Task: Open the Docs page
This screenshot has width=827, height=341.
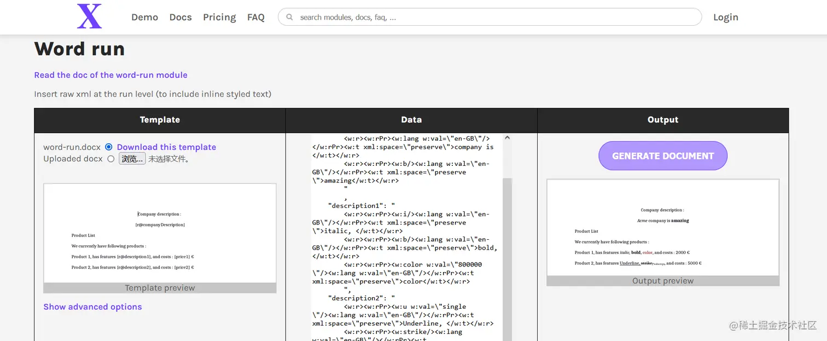Action: 180,17
